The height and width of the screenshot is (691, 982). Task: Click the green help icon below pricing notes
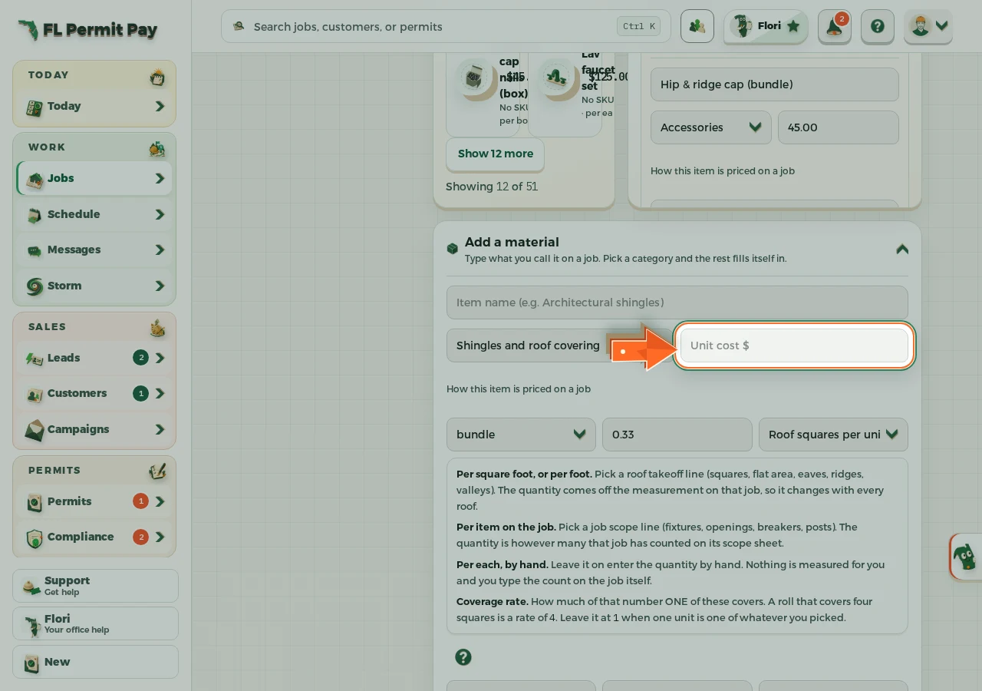[x=463, y=657]
